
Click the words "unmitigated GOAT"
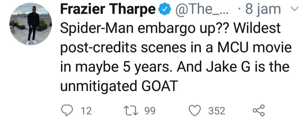tap(118, 86)
